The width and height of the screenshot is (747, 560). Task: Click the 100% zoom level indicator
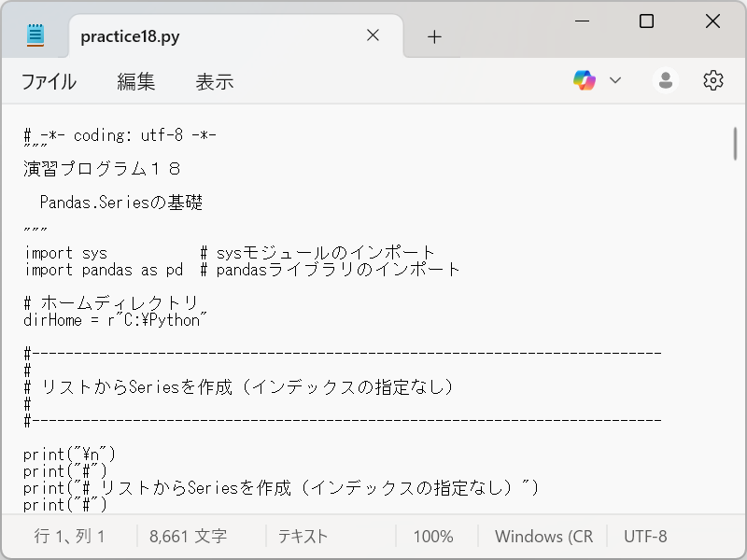coord(434,537)
